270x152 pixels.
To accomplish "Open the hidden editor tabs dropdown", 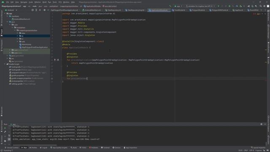I will pyautogui.click(x=262, y=10).
